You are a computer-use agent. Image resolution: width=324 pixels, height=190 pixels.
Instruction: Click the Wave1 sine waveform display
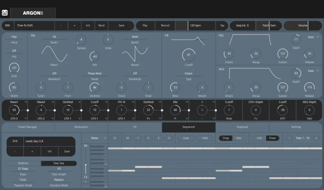(54, 54)
